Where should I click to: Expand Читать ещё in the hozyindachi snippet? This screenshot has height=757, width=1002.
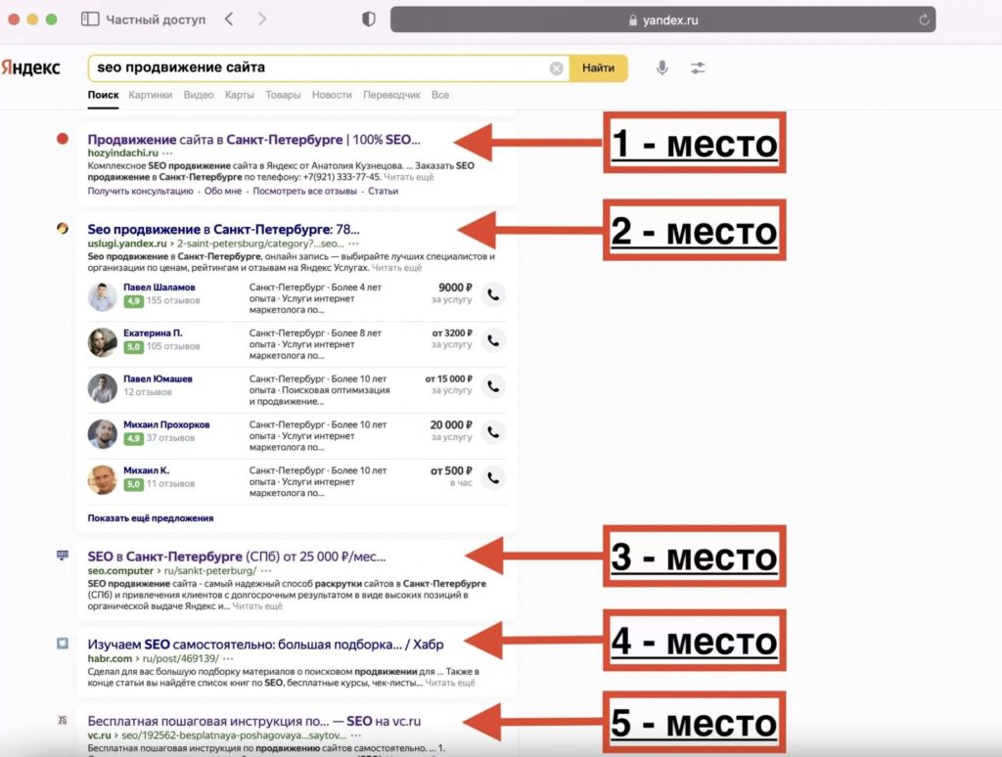408,177
